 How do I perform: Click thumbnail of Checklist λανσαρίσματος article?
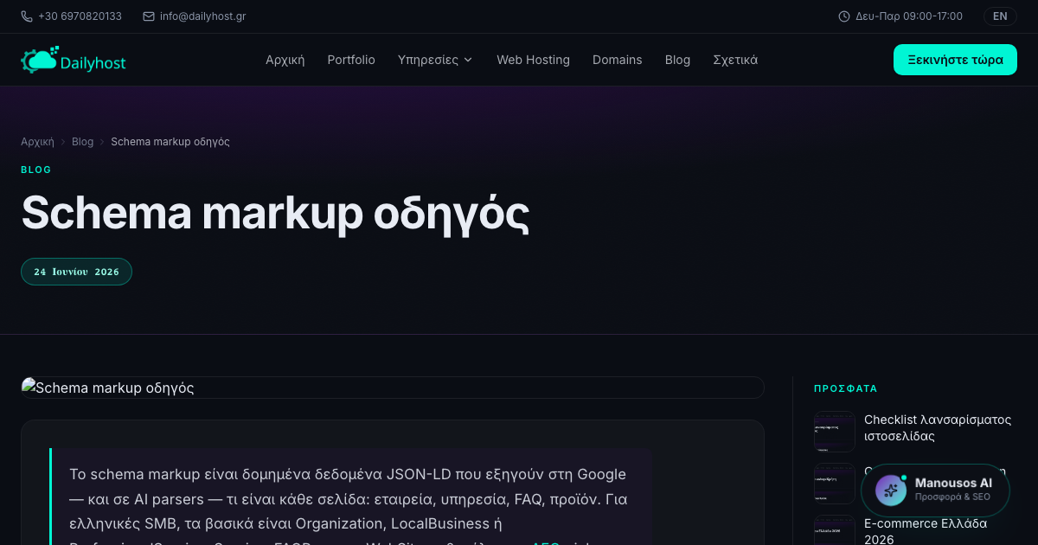pos(835,432)
